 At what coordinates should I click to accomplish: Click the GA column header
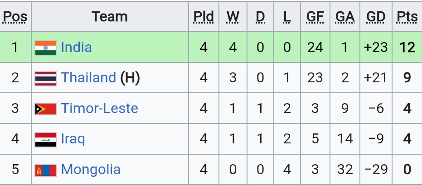[x=345, y=17]
